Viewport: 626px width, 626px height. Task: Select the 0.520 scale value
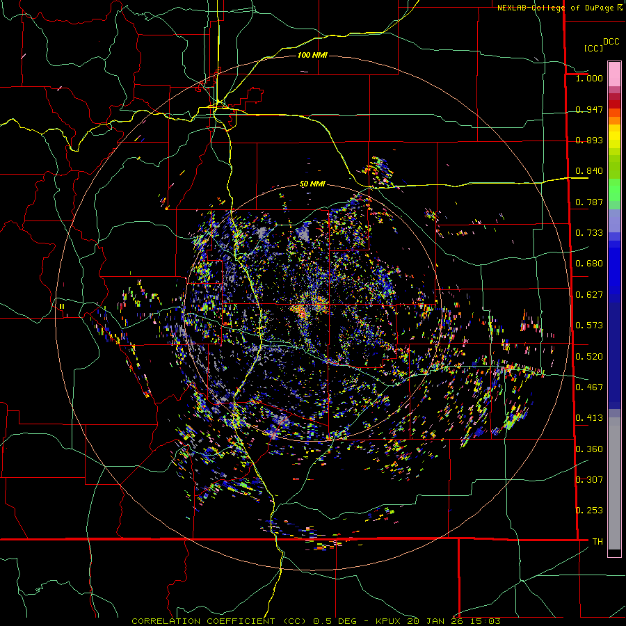(589, 357)
